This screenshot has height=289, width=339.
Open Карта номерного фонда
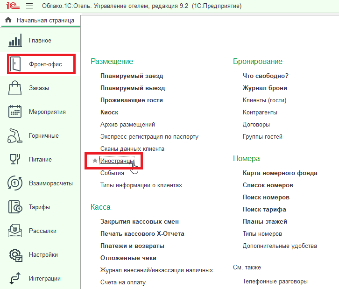coord(280,173)
